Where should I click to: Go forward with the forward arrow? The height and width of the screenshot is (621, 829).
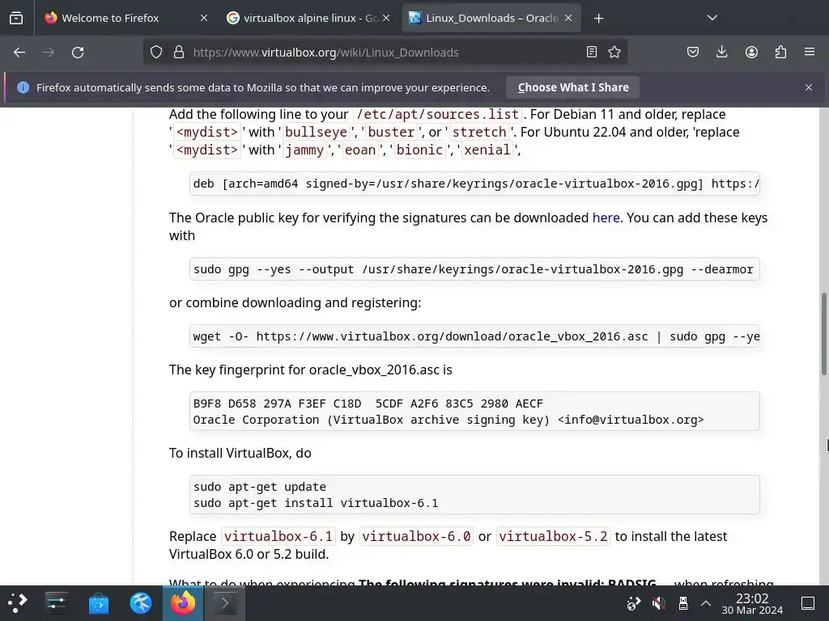pos(48,53)
